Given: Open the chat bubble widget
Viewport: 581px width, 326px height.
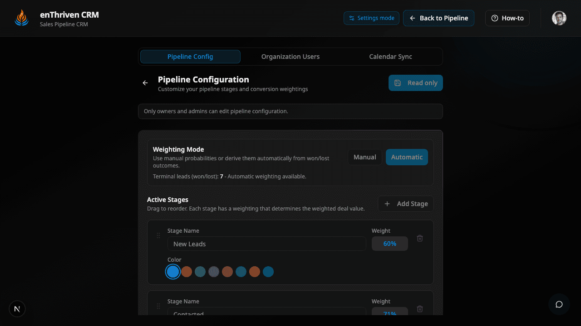Looking at the screenshot, I should (x=559, y=304).
